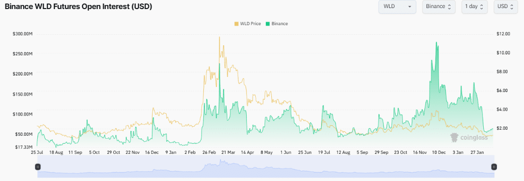Click the mini overview chart area
Image resolution: width=524 pixels, height=181 pixels.
coord(266,166)
